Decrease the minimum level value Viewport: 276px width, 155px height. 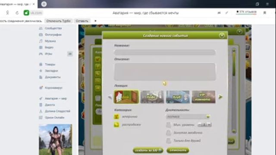199,125
